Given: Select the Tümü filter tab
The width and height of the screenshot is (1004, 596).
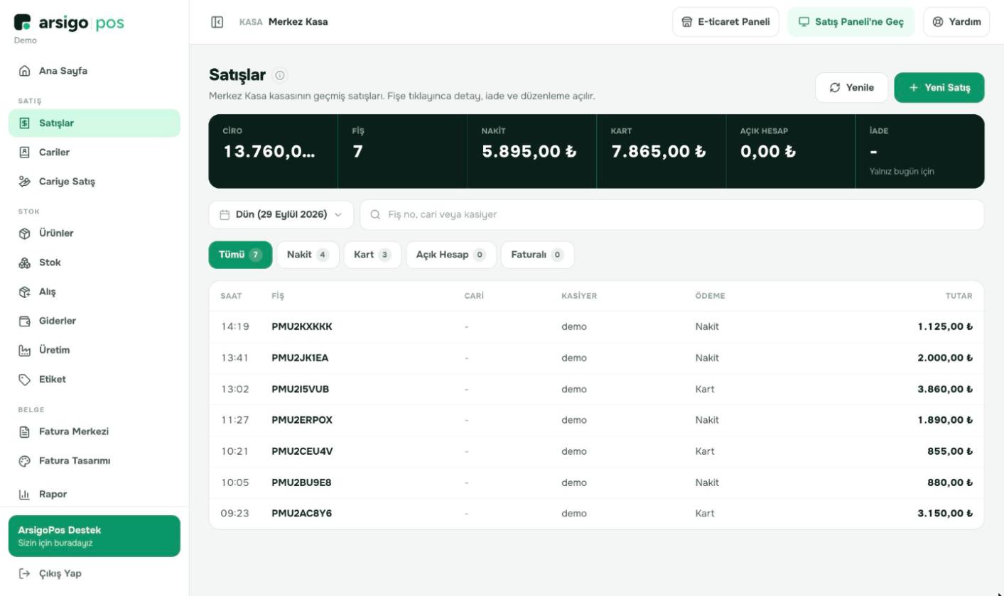Looking at the screenshot, I should (240, 255).
